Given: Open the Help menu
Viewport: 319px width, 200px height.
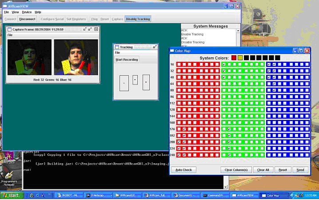Looking at the screenshot, I should coord(38,12).
